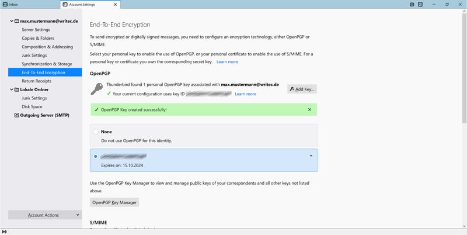The image size is (467, 235).
Task: Open the Calendar tab icon
Action: pyautogui.click(x=412, y=5)
